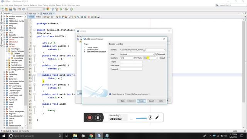Enable the Default ports checkbox

pos(158,58)
